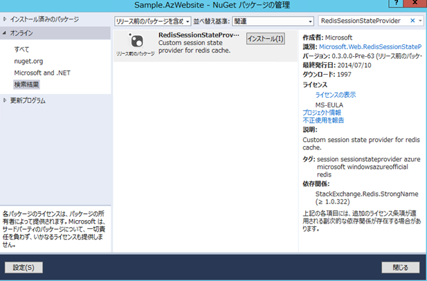427x281 pixels.
Task: Click the 作成者 Microsoft text
Action: pos(327,37)
